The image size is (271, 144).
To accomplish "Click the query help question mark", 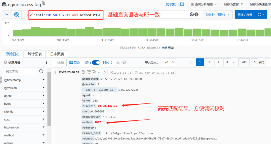I will (196, 15).
